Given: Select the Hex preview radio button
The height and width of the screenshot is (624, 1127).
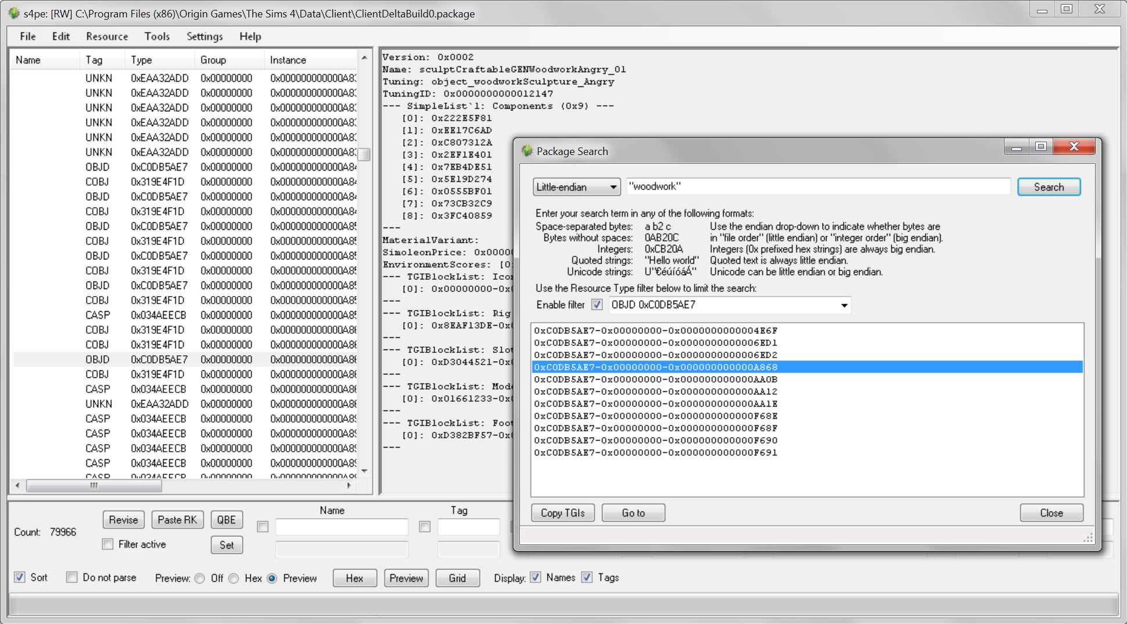Looking at the screenshot, I should (234, 579).
